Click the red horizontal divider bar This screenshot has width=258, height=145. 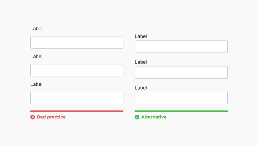click(x=77, y=111)
